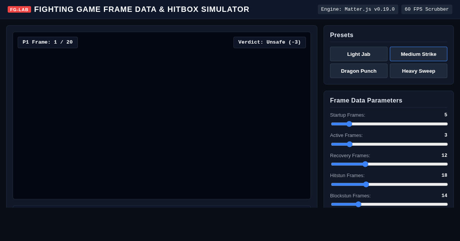The width and height of the screenshot is (460, 241).
Task: Click the Blockstun Frames label
Action: pos(350,195)
